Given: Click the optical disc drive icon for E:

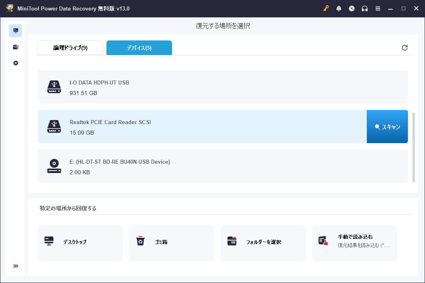Looking at the screenshot, I should (x=54, y=166).
